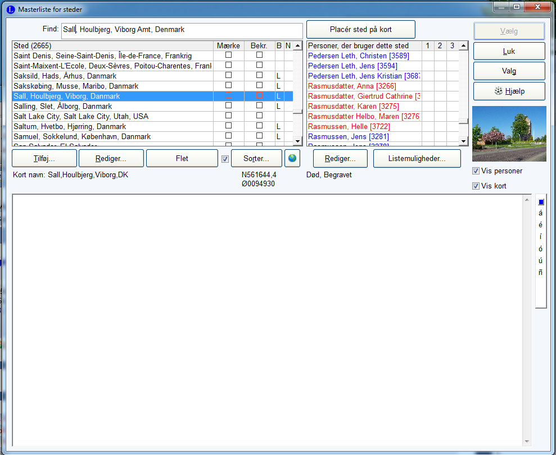Screen dimensions: 556x455
Task: Click the B column header
Action: [x=279, y=45]
